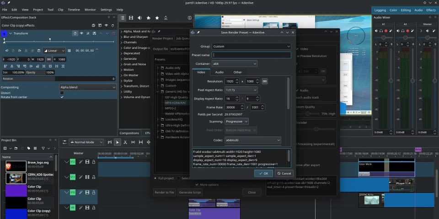The width and height of the screenshot is (439, 219).
Task: Cancel the Save Render Preset dialog
Action: coord(284,173)
